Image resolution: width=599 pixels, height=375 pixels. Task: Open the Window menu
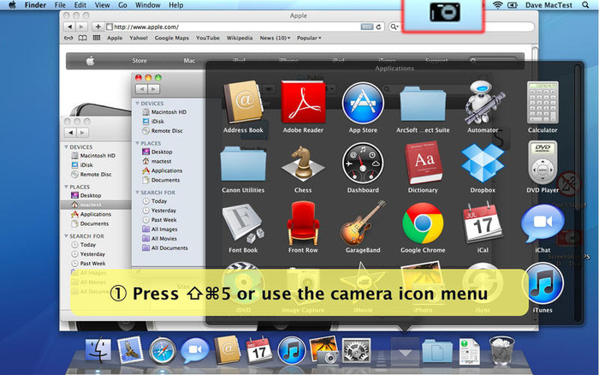coord(147,5)
